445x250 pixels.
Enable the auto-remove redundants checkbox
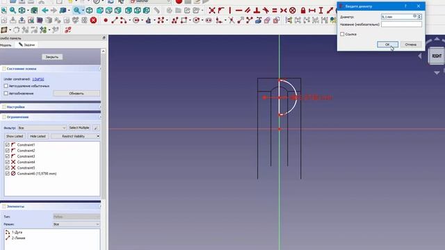[6, 86]
